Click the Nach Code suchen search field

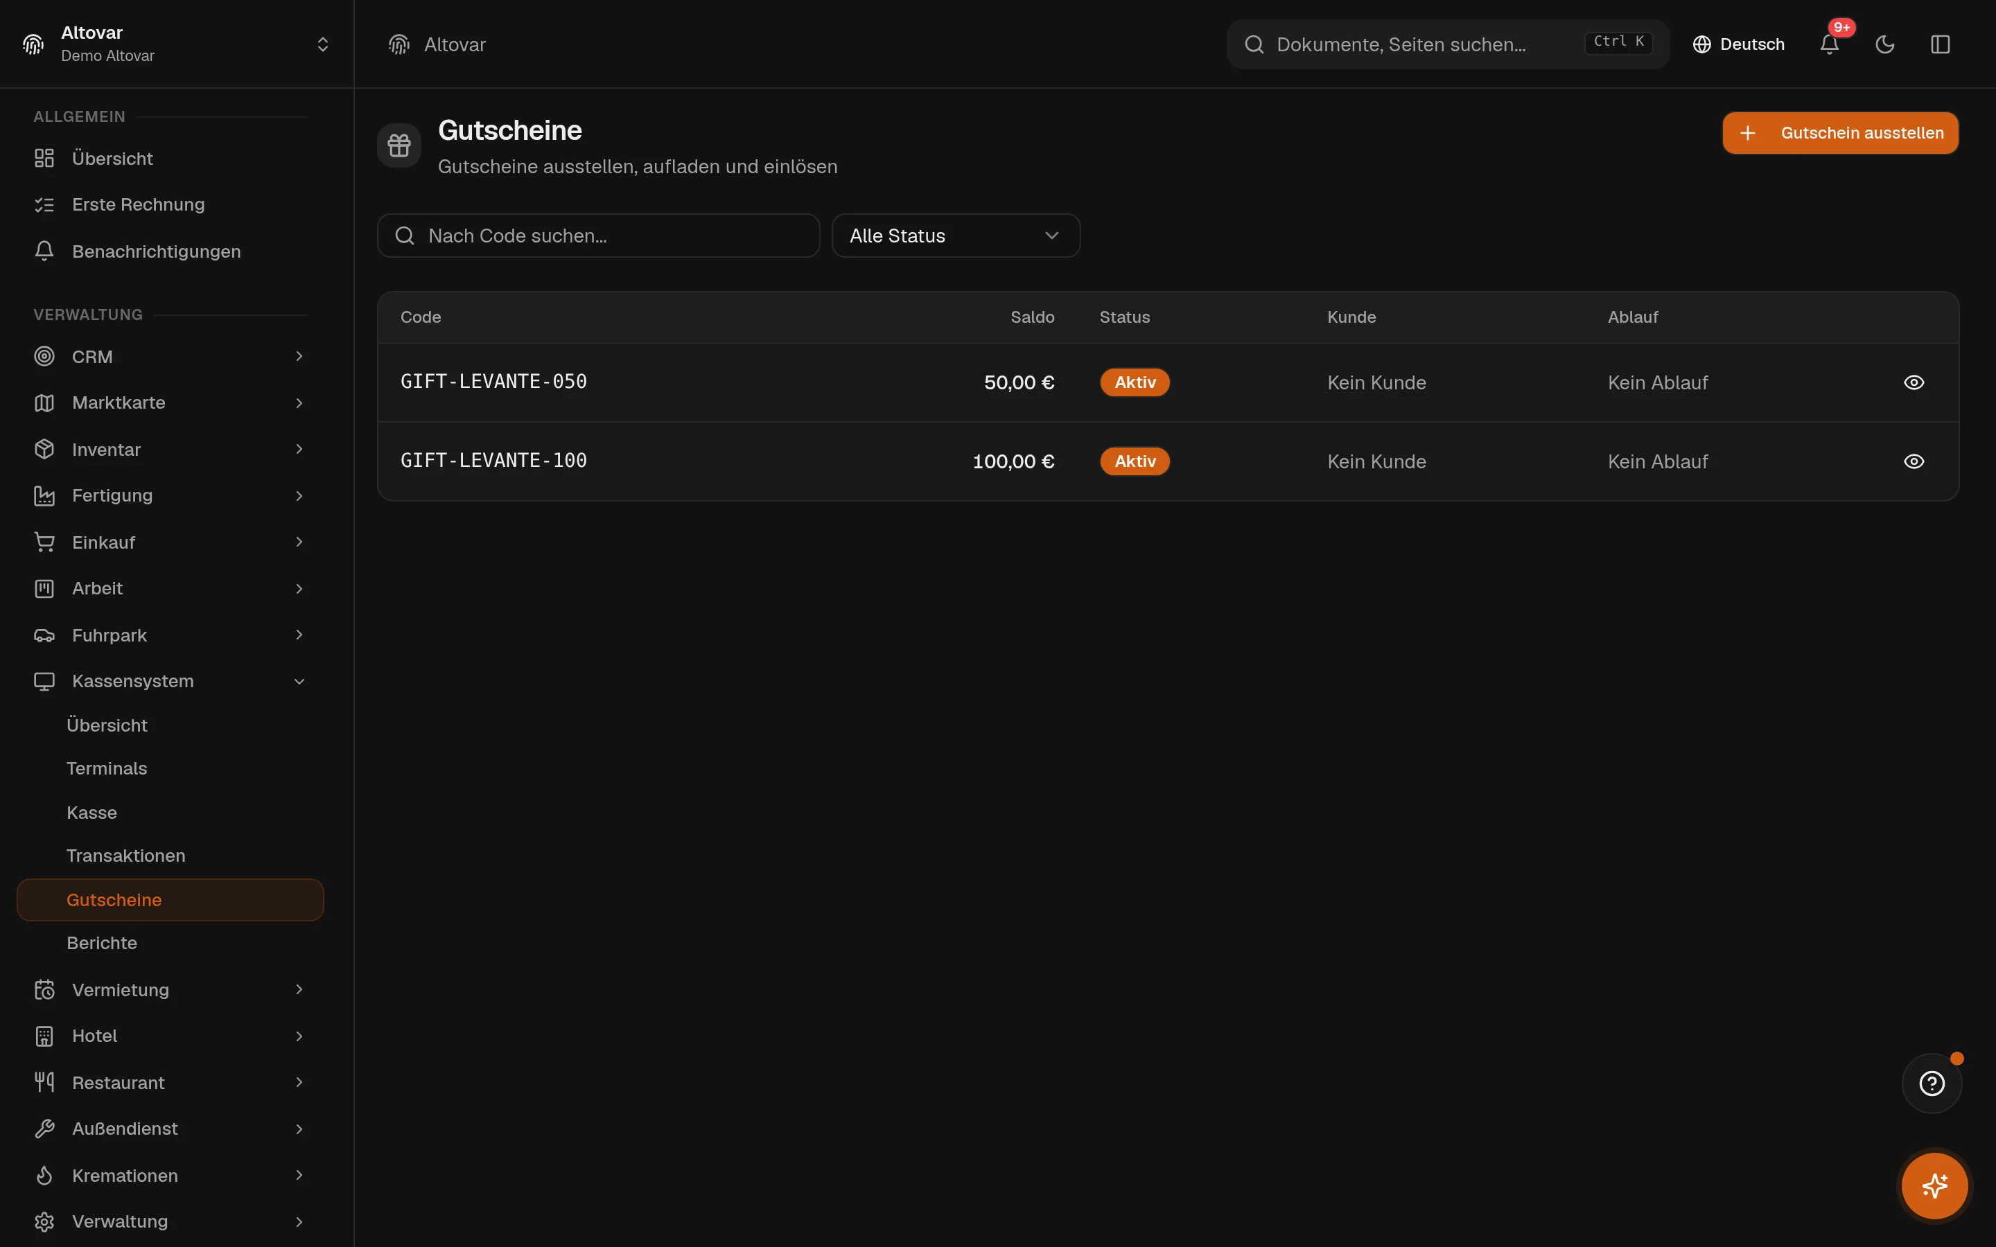(x=599, y=236)
